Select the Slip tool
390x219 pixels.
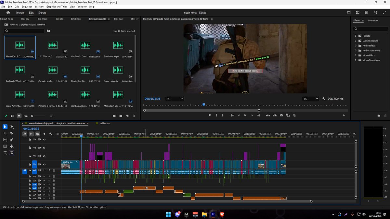point(5,140)
